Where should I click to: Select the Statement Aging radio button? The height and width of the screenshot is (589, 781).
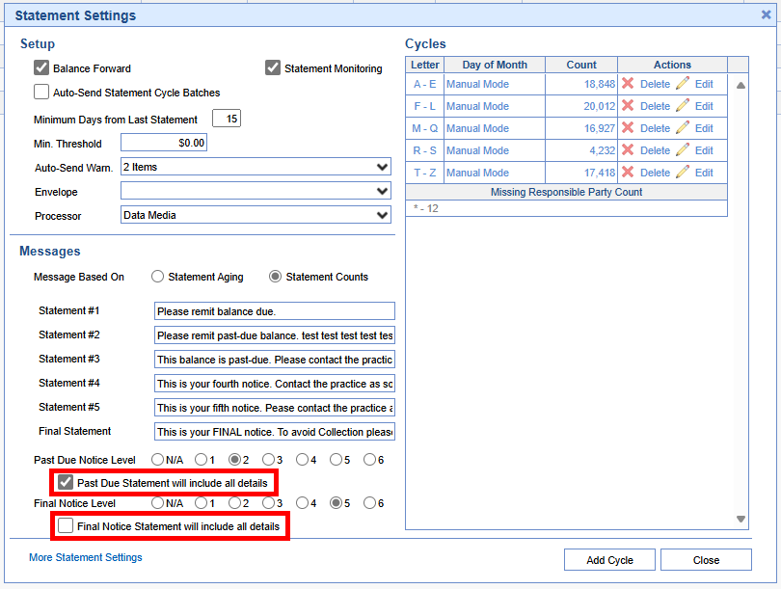click(x=157, y=277)
